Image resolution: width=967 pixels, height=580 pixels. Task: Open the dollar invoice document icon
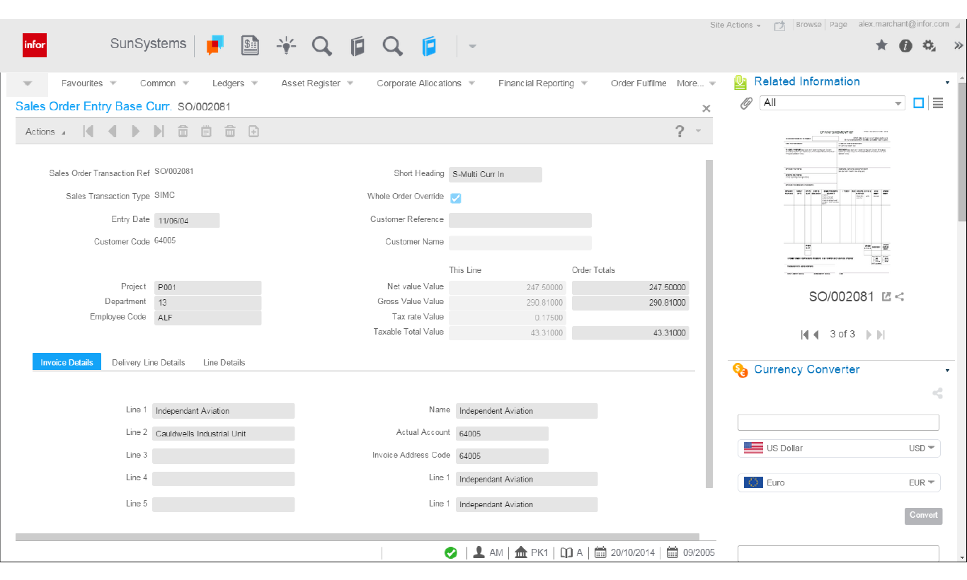(x=250, y=46)
